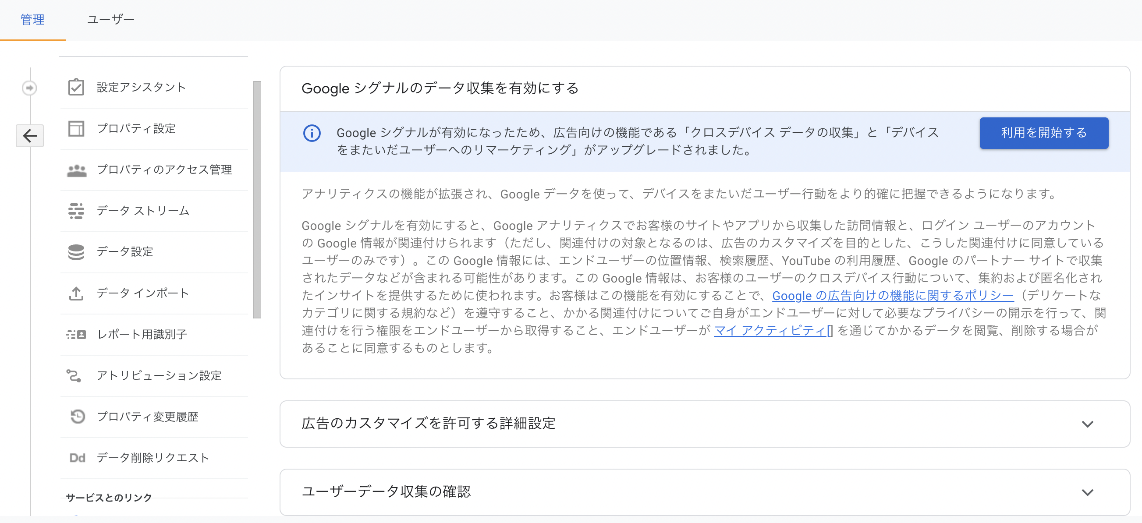The image size is (1142, 523).
Task: Click the 設定アシスタント checklist icon
Action: [76, 87]
